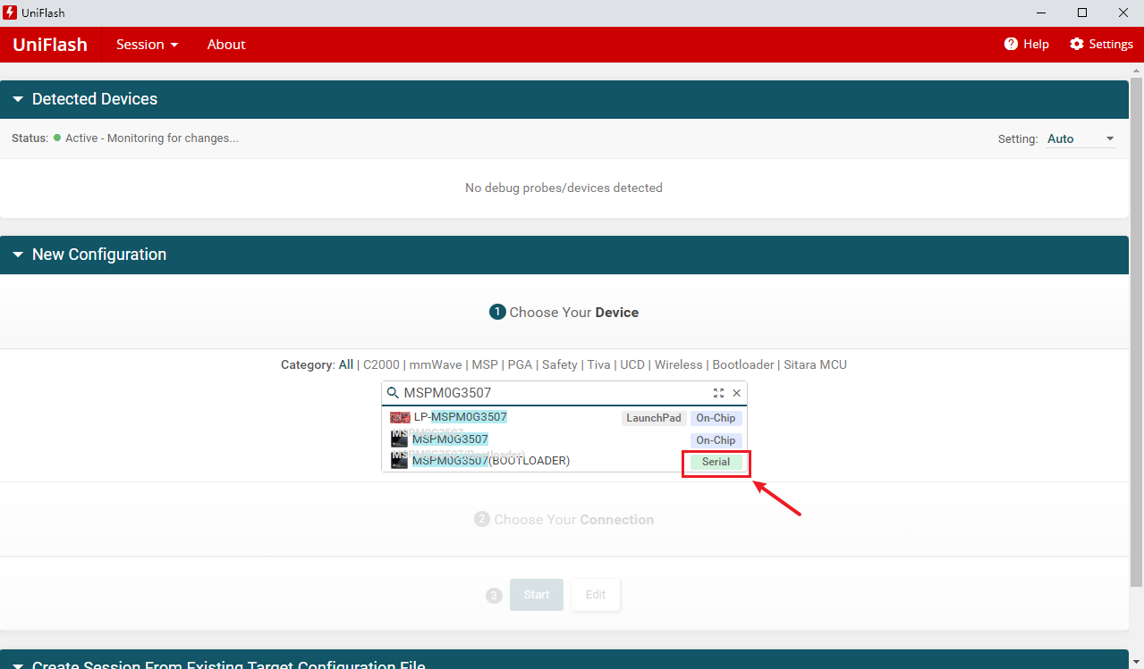Viewport: 1144px width, 669px height.
Task: Collapse the Detected Devices panel
Action: (17, 99)
